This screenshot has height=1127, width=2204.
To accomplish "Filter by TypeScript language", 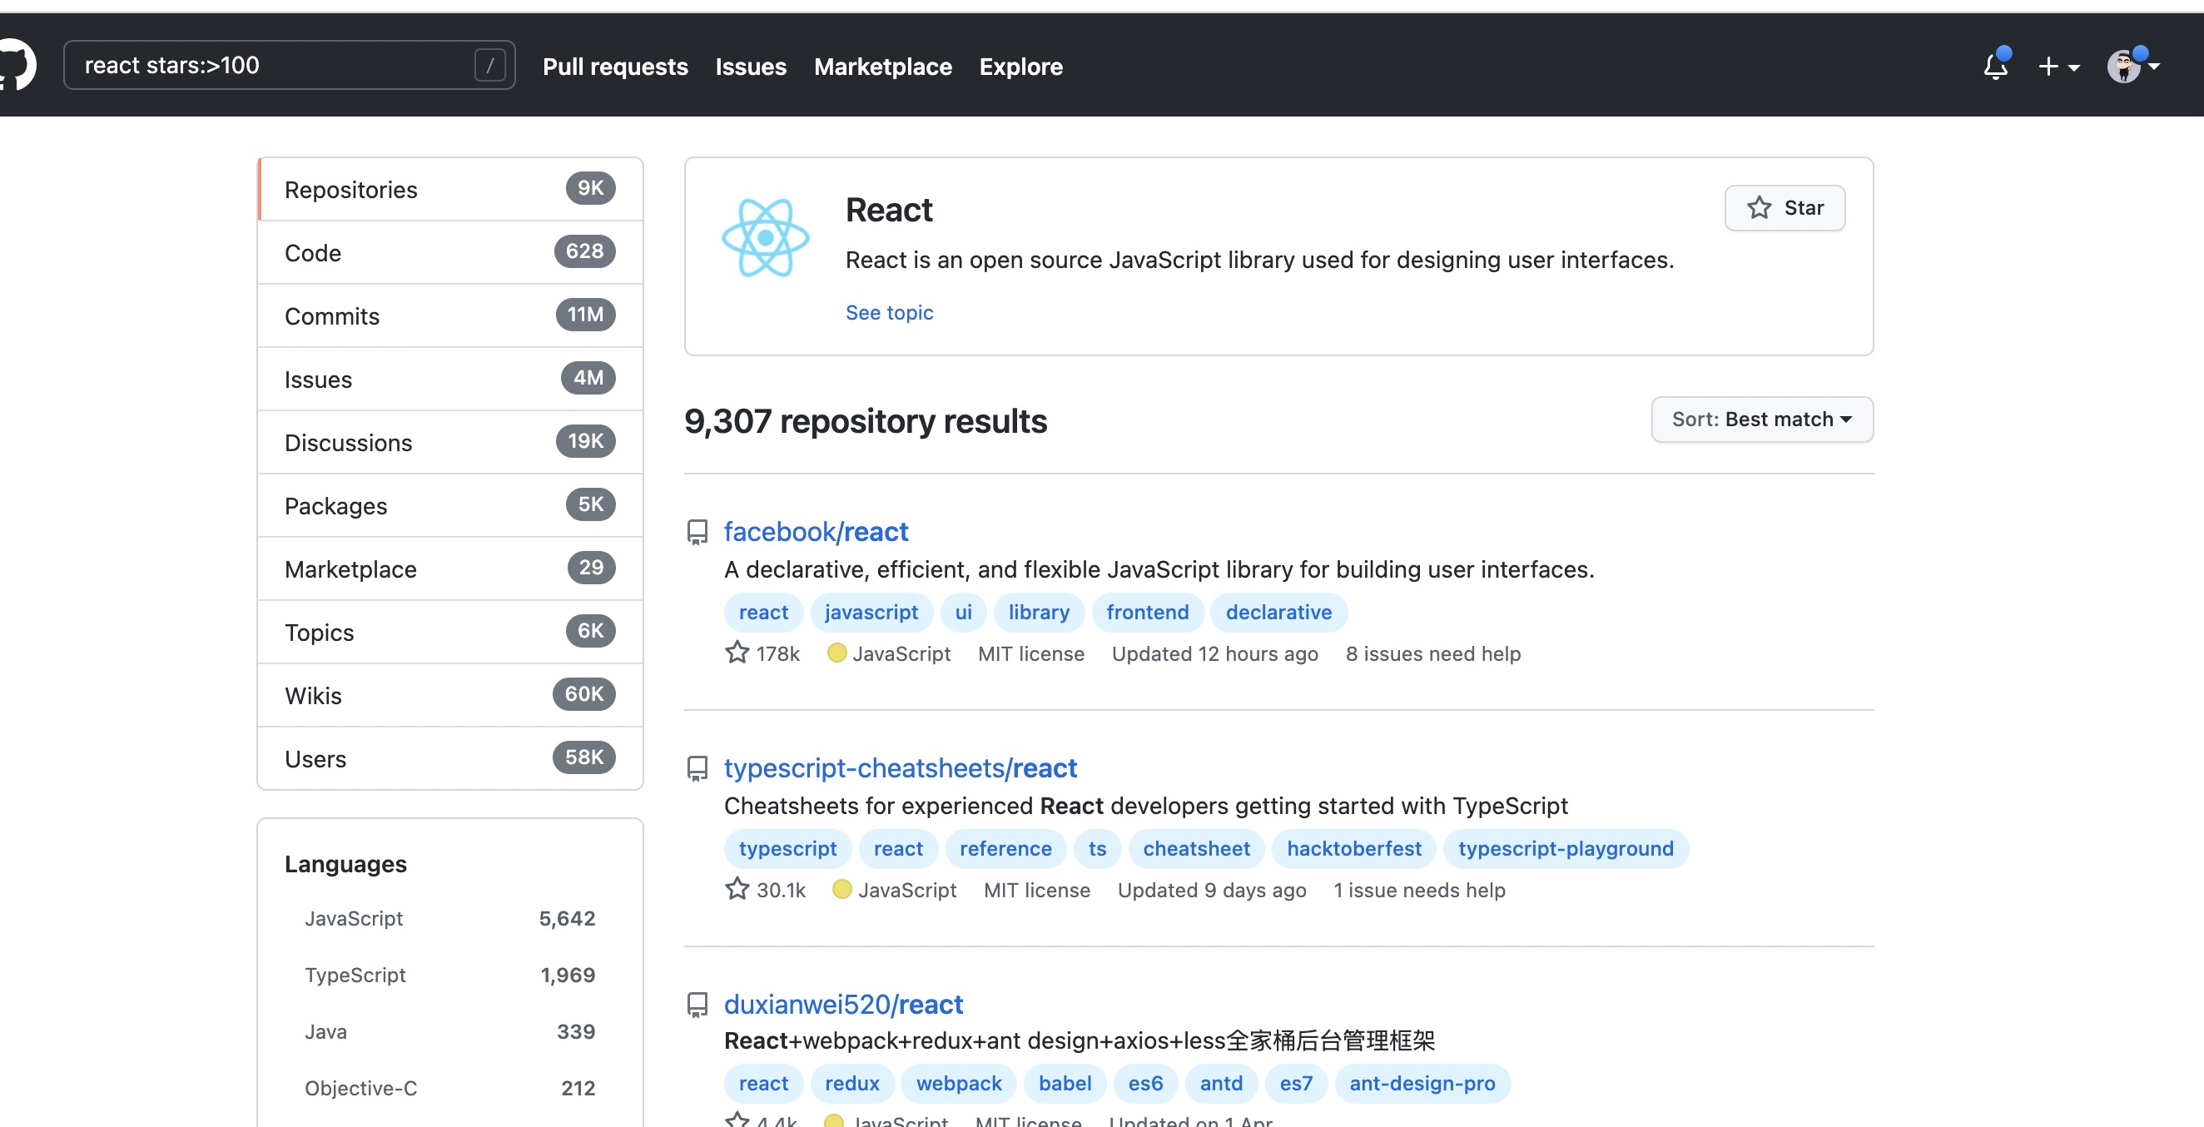I will point(450,975).
